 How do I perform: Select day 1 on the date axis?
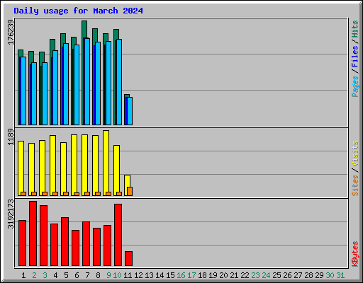tap(23, 275)
